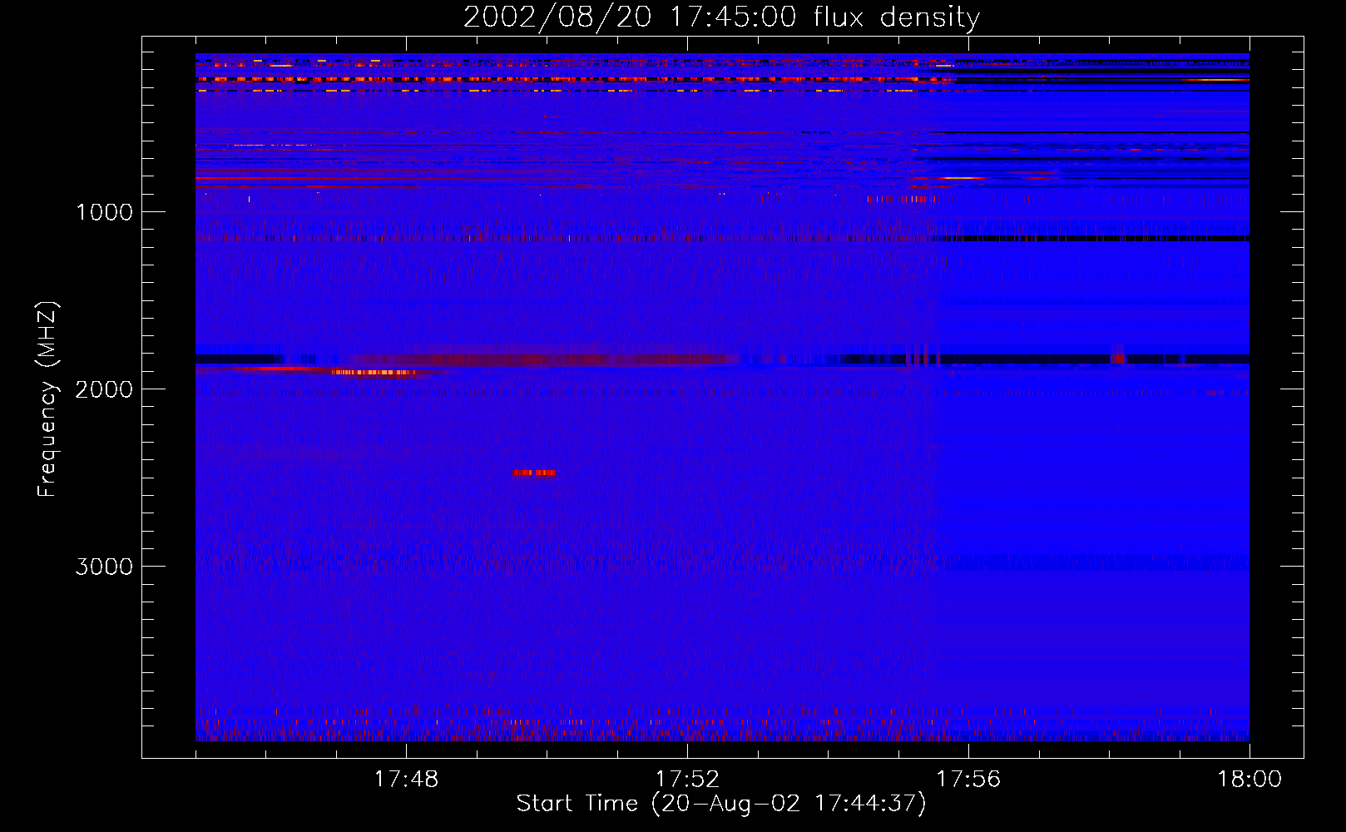Click the 17:56 time tick label

click(968, 780)
